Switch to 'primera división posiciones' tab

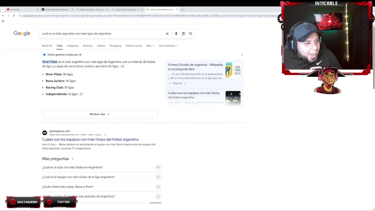(x=127, y=9)
